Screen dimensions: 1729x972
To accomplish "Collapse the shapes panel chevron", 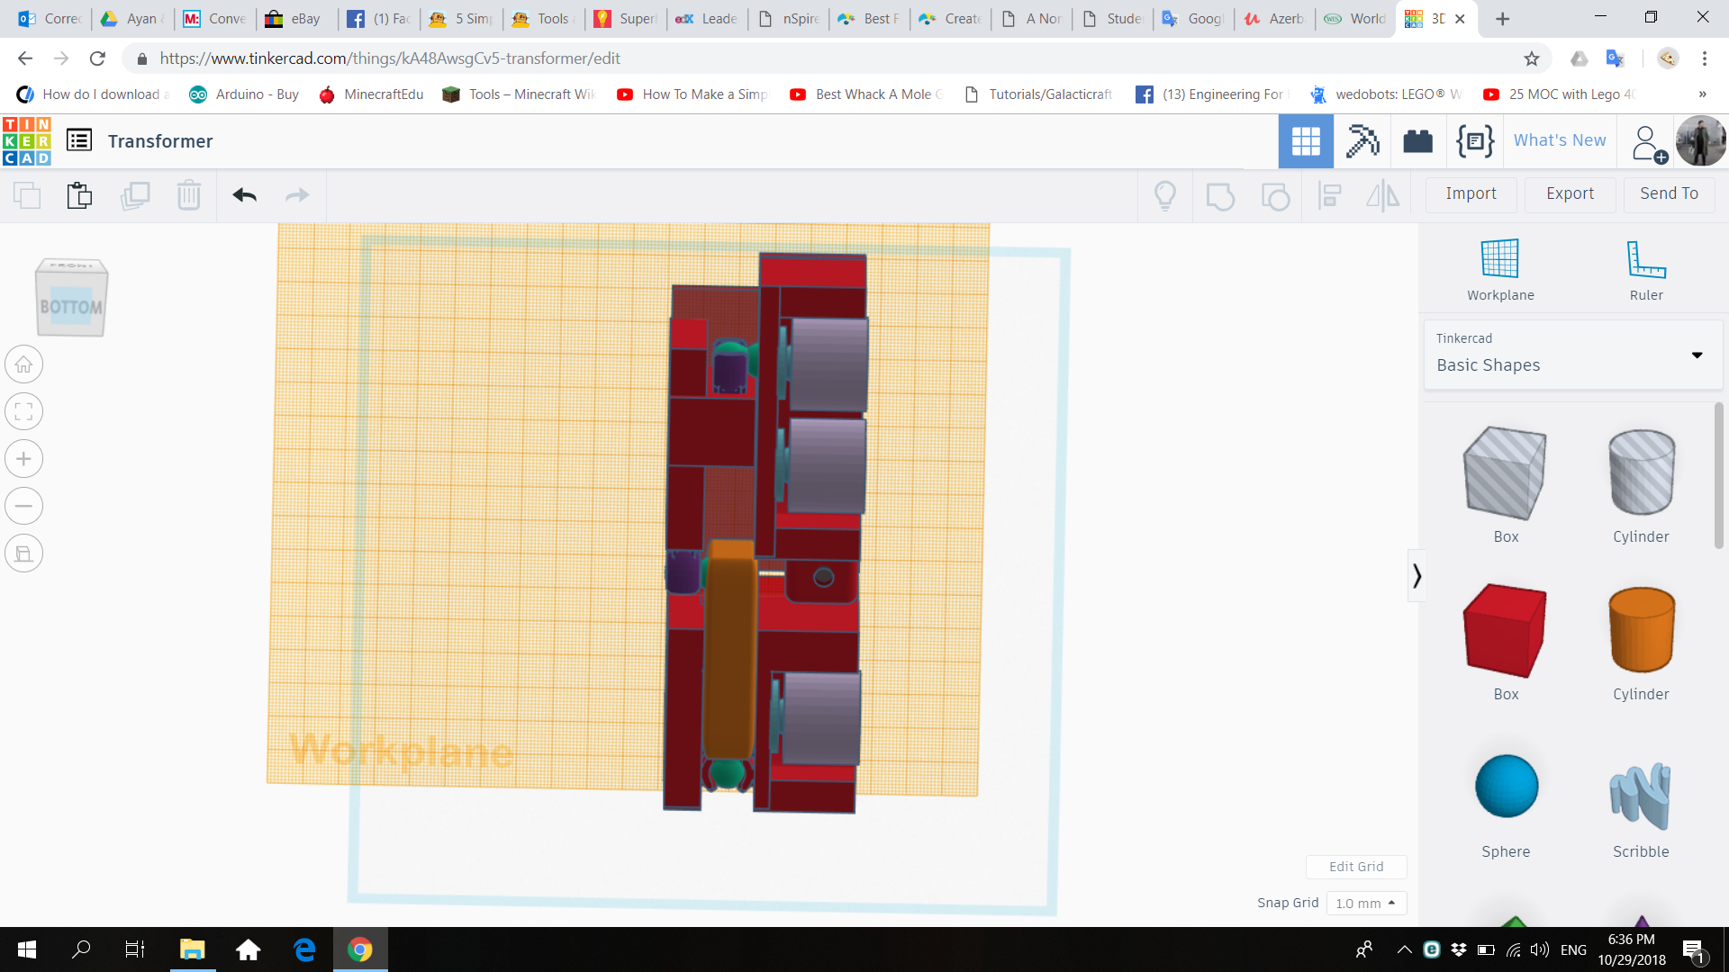I will [x=1417, y=575].
